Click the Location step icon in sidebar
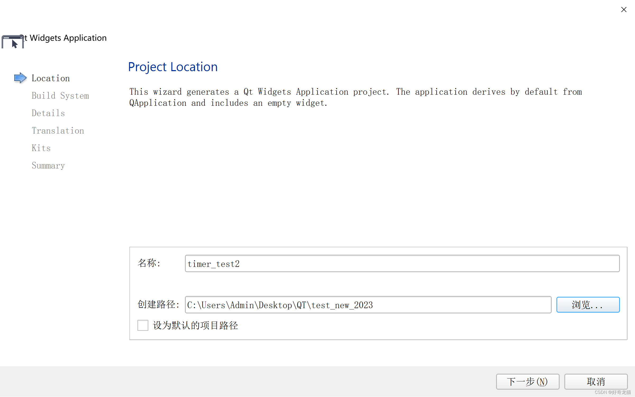635x397 pixels. click(x=20, y=78)
